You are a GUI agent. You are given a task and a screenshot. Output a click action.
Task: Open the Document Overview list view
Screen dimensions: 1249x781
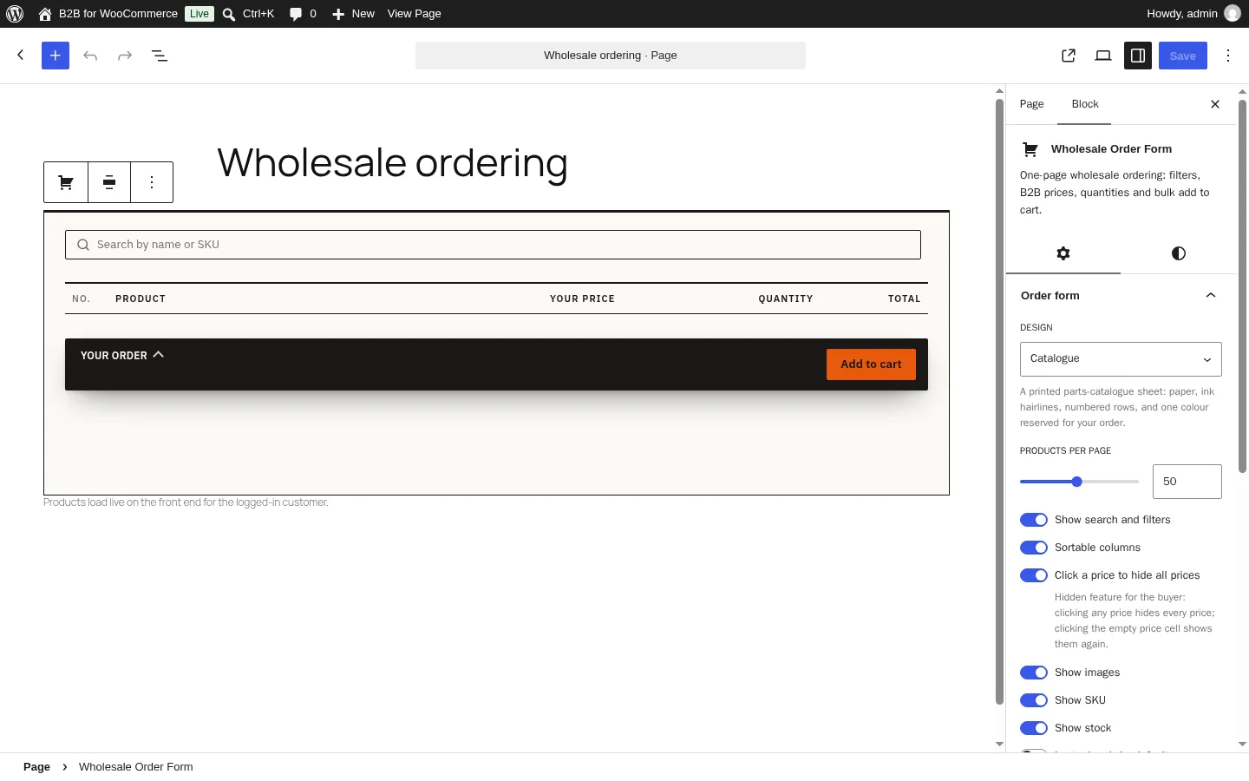160,56
